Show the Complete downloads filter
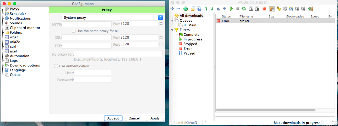 point(192,34)
